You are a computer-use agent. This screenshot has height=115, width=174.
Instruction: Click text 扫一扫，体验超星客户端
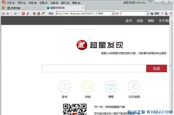(x=110, y=107)
